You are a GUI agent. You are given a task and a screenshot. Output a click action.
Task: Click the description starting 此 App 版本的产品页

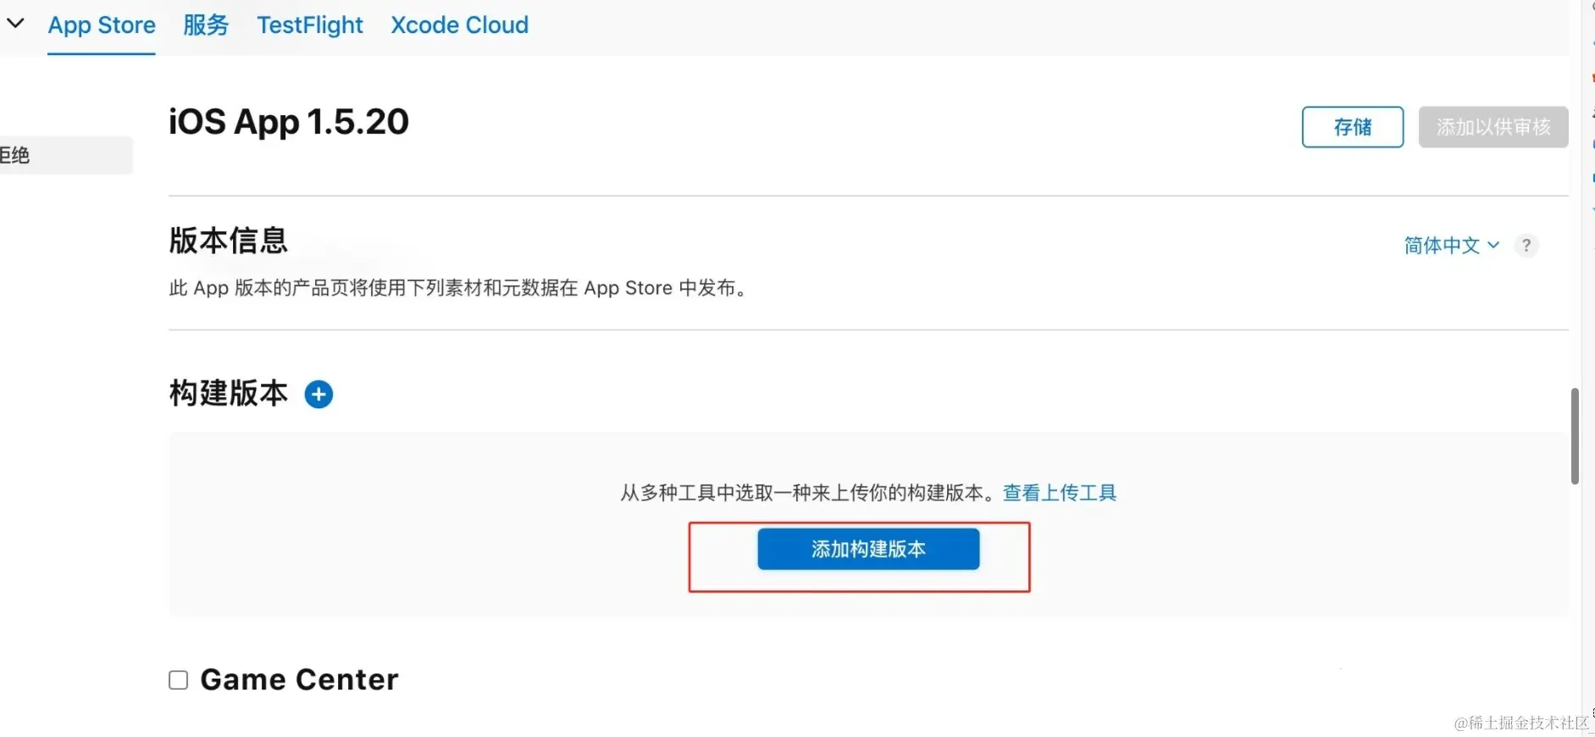point(458,288)
